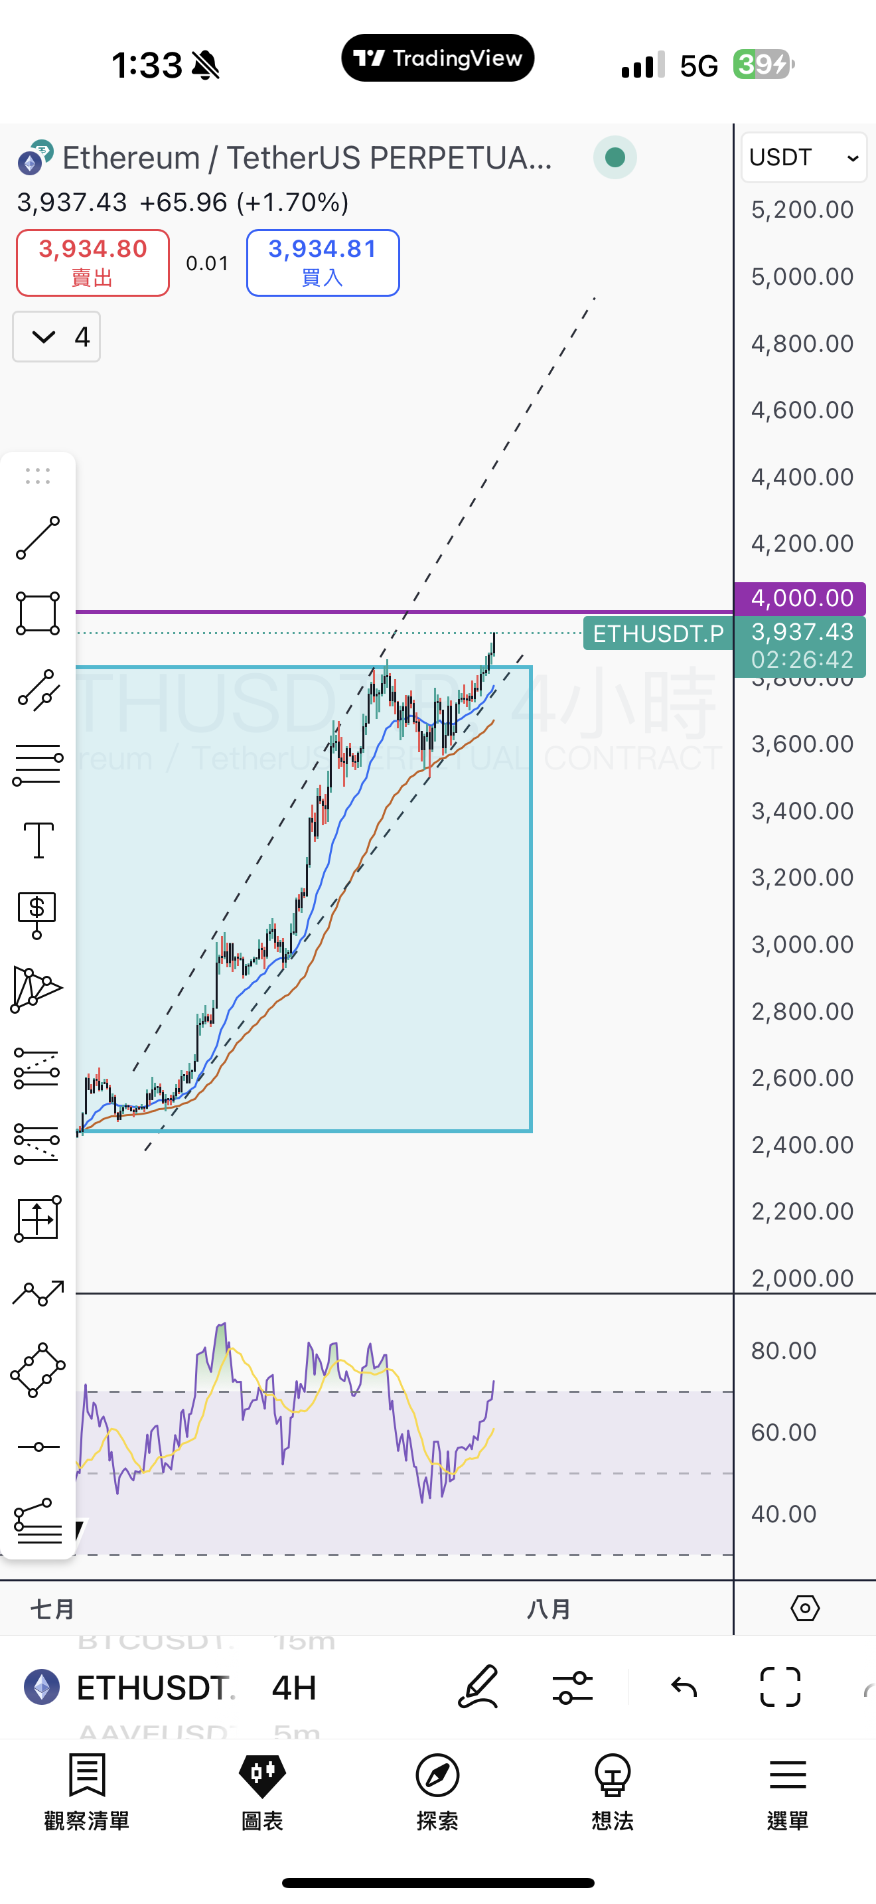Screen dimensions: 876x1904
Task: Switch to the 圖表 chart tab
Action: pyautogui.click(x=262, y=1792)
